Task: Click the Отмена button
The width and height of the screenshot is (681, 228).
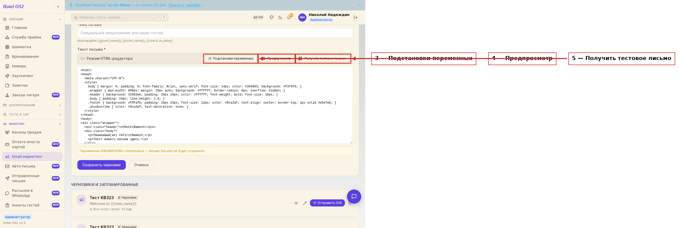Action: 141,165
